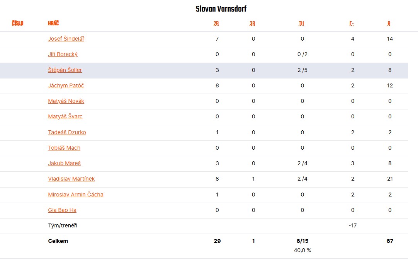Open Gia Bao Ha player link
Screen dimensions: 418x268
[x=62, y=210]
